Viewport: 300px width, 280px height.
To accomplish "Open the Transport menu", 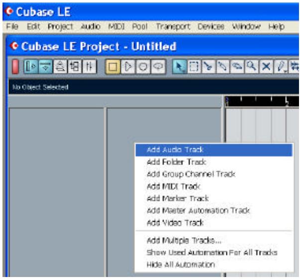I will (x=173, y=26).
